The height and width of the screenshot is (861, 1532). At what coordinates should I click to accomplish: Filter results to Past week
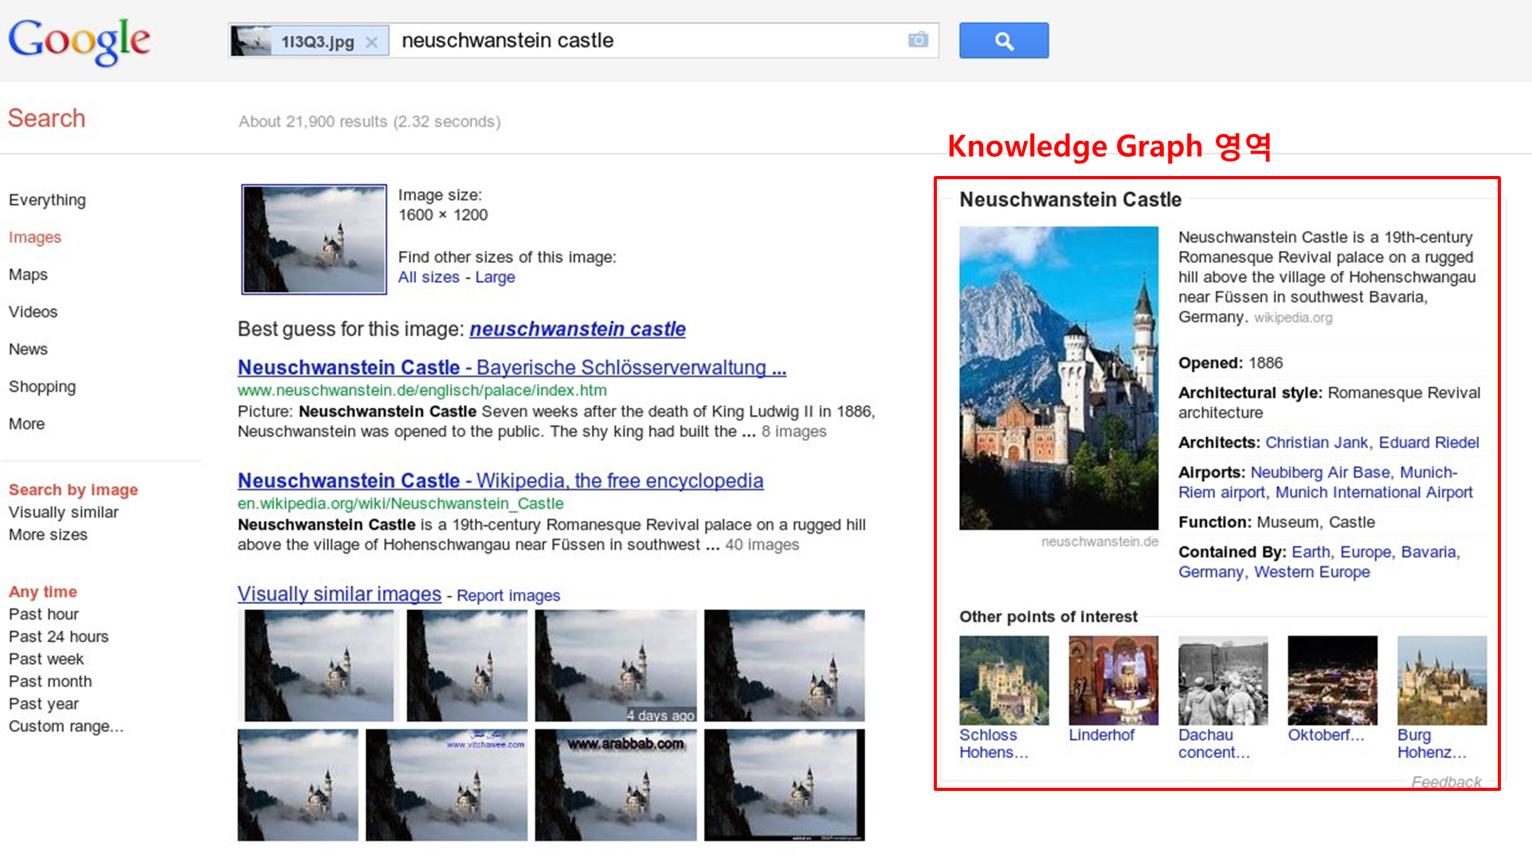coord(46,659)
